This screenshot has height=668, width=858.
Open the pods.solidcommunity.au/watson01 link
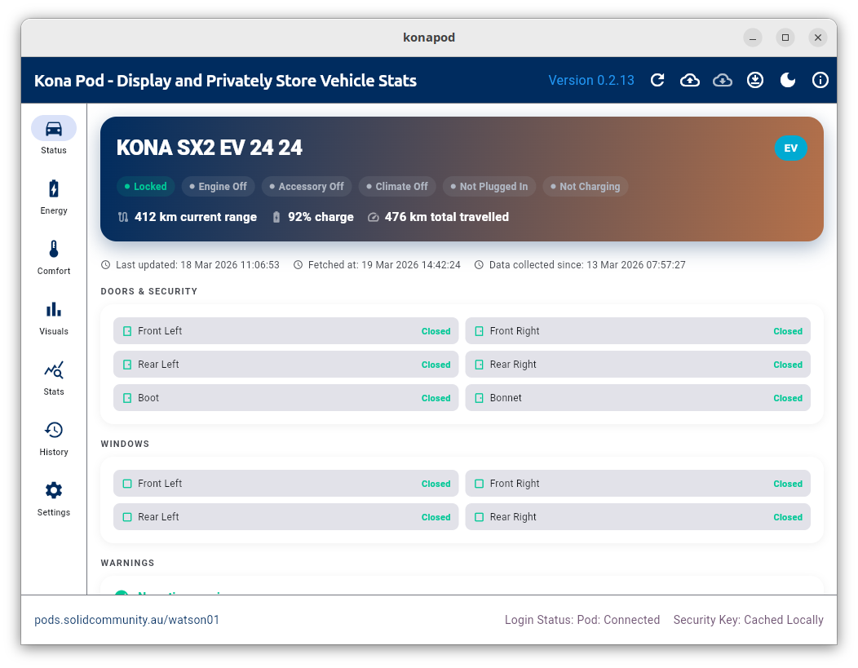(126, 620)
